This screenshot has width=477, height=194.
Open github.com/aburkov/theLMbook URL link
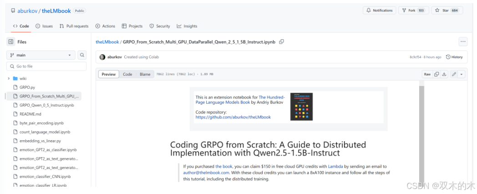[x=233, y=117]
